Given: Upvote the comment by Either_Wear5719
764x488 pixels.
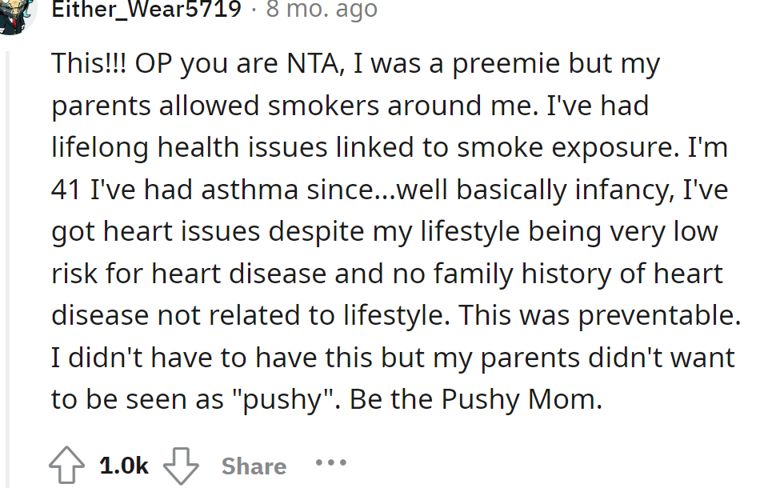Looking at the screenshot, I should click(66, 466).
